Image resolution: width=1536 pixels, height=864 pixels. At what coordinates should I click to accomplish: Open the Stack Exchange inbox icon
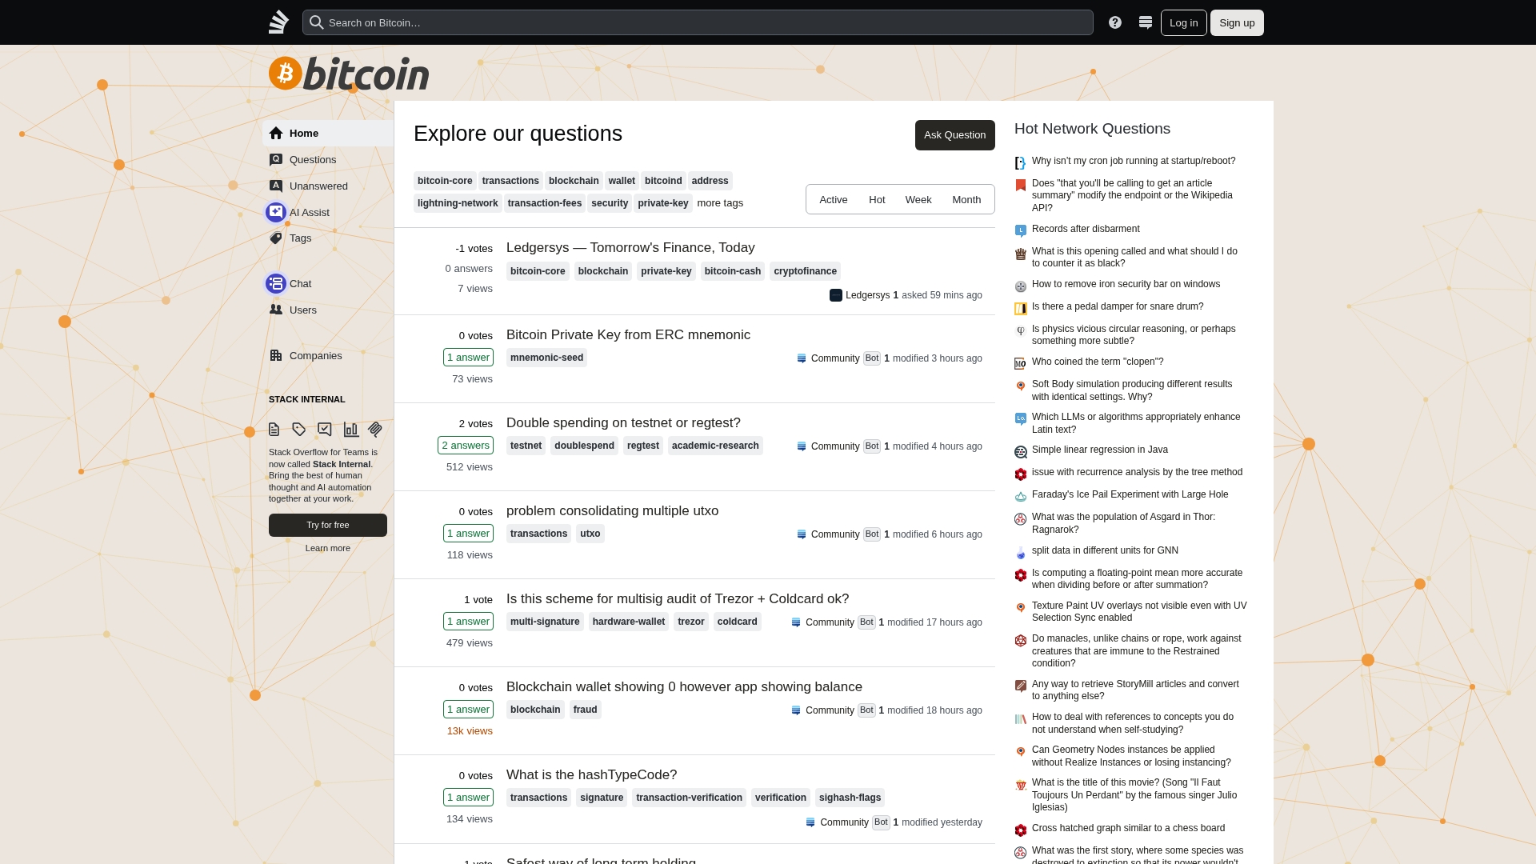pos(1146,22)
